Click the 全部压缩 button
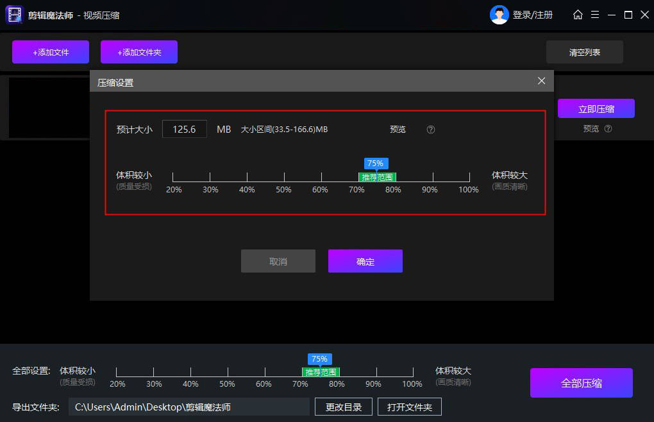Image resolution: width=654 pixels, height=422 pixels. click(581, 383)
